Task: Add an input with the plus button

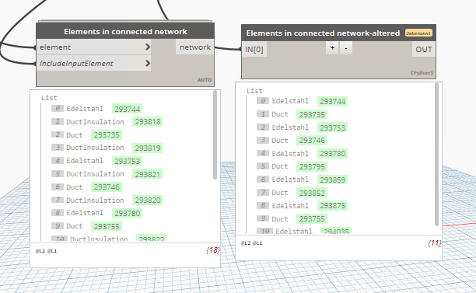Action: point(332,48)
